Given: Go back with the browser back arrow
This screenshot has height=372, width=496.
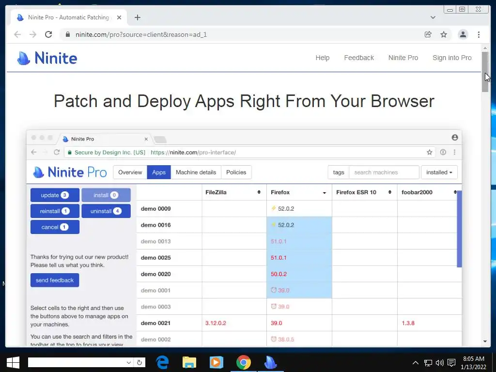Looking at the screenshot, I should pyautogui.click(x=17, y=34).
